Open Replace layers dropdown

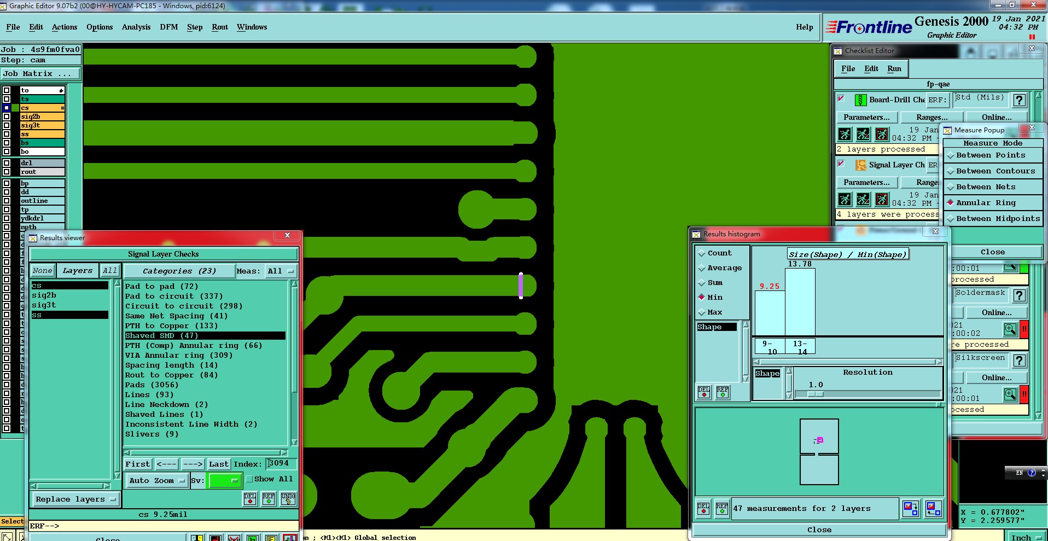(x=75, y=499)
